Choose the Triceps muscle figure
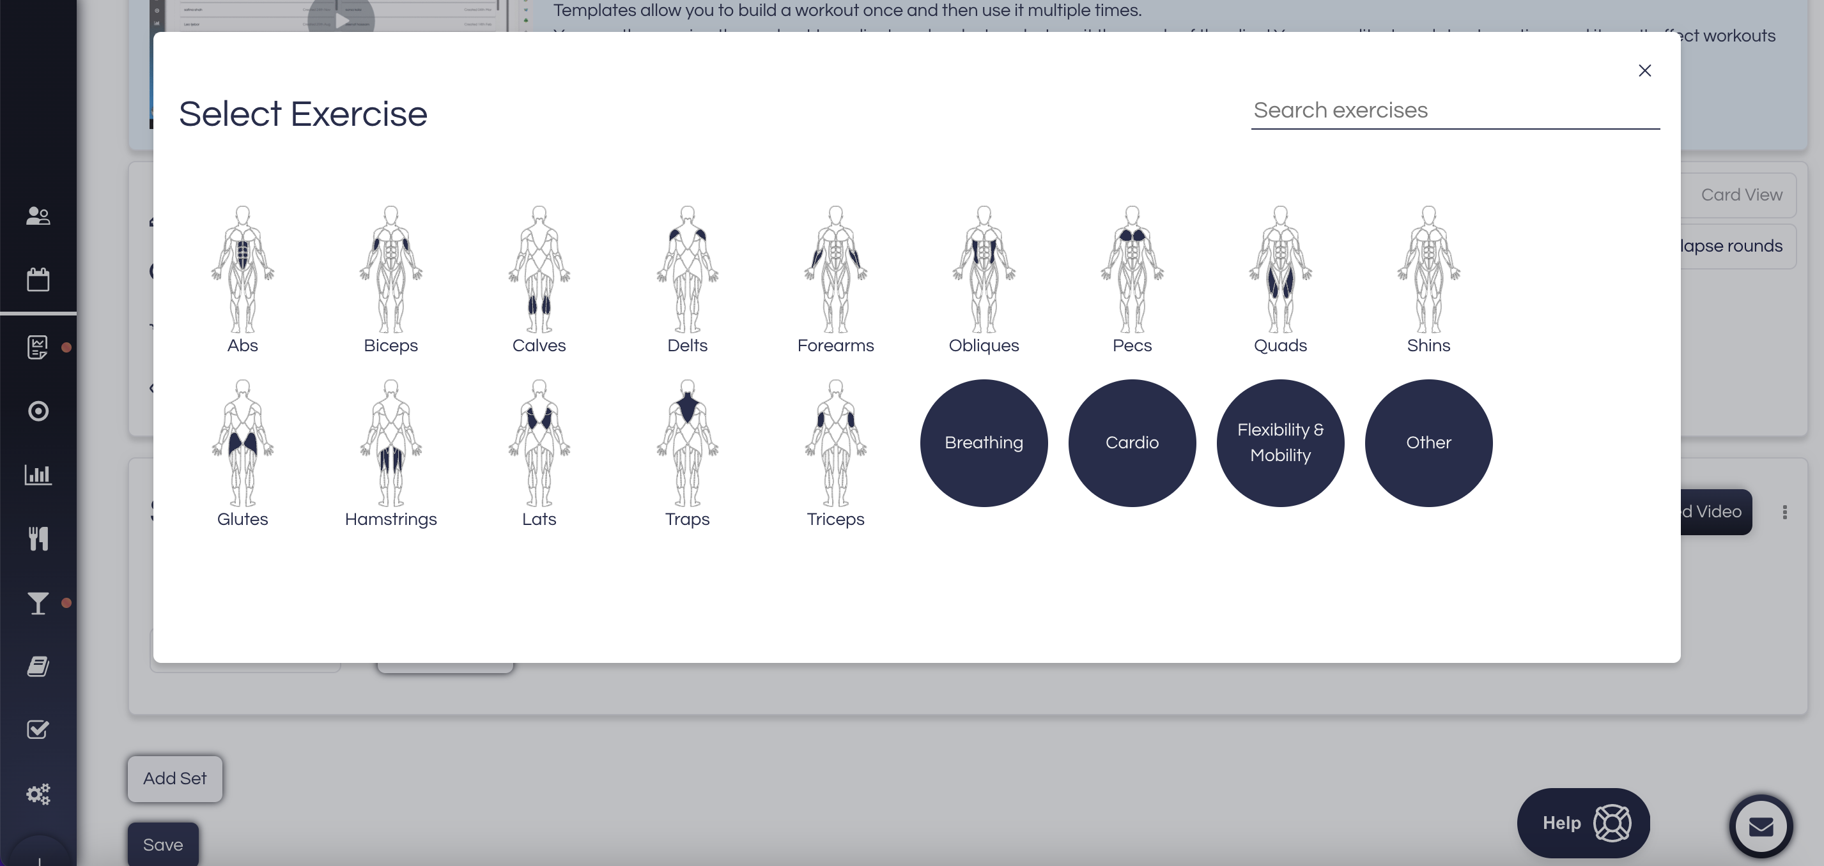 tap(835, 443)
